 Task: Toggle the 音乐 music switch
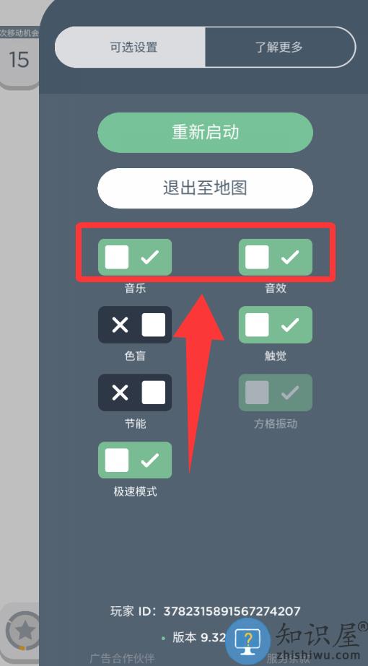pos(135,257)
